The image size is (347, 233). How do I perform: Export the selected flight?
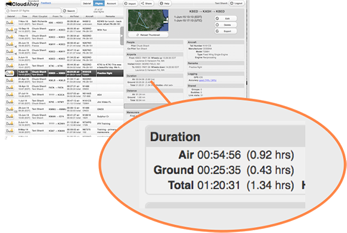(x=225, y=31)
